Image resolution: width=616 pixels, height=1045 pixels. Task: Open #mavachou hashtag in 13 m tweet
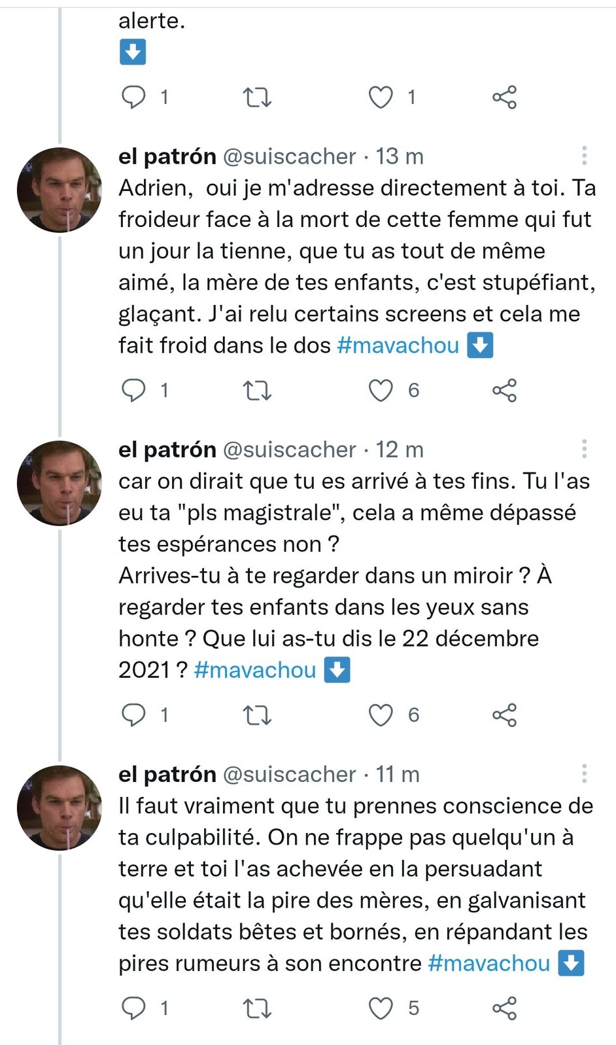pyautogui.click(x=398, y=345)
